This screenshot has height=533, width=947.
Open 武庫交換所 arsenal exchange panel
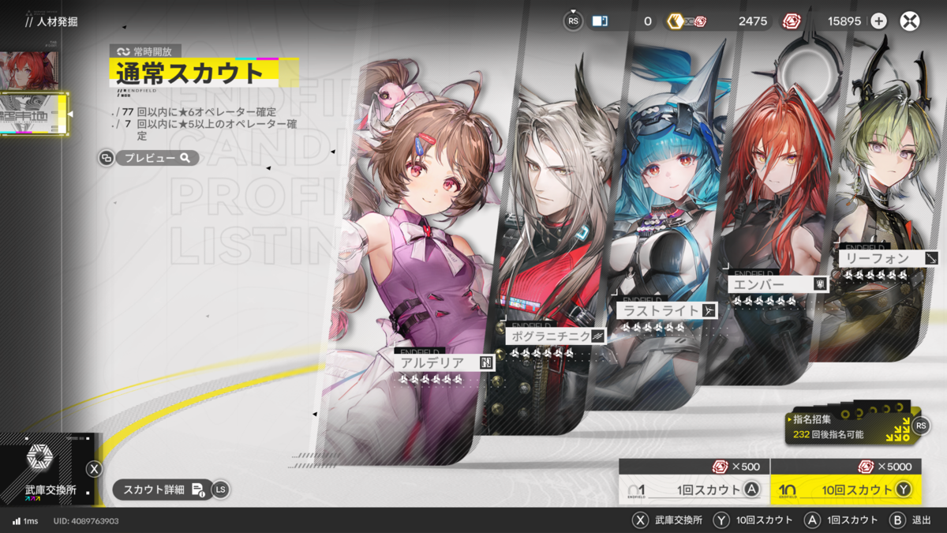tap(46, 471)
